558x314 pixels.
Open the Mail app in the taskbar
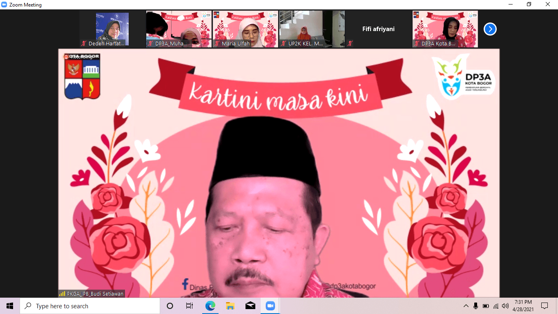[250, 306]
